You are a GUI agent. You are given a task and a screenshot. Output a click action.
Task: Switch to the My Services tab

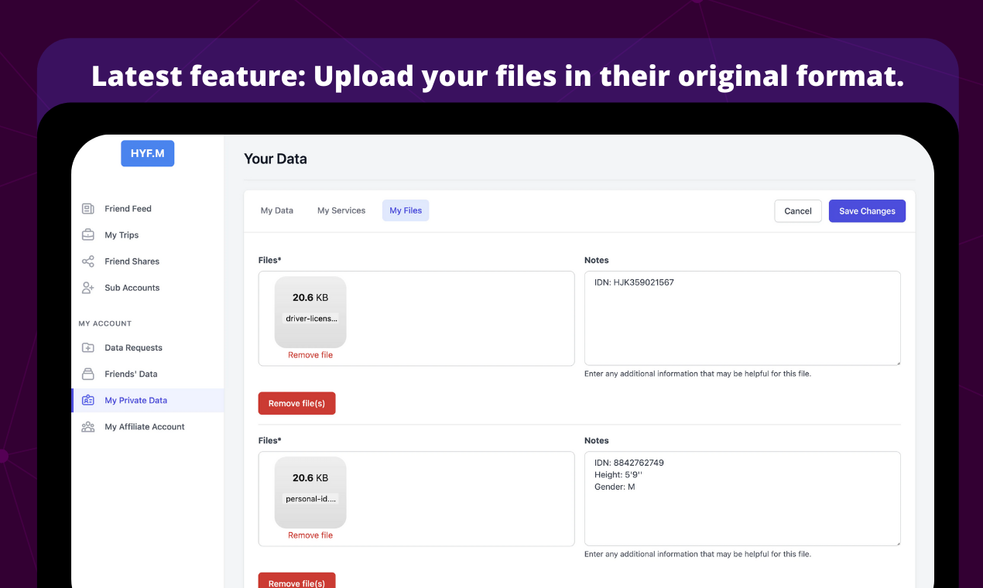(x=341, y=210)
